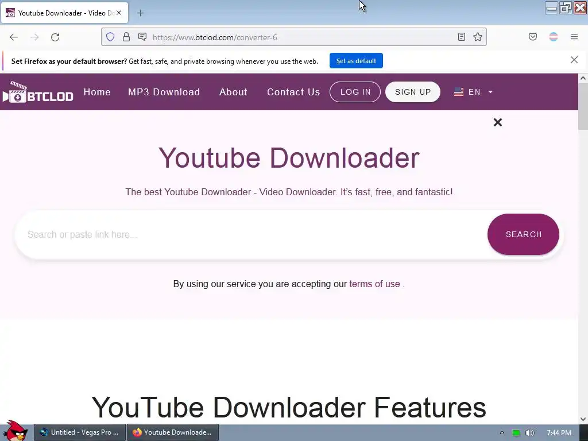Click the BTCLOD logo
The height and width of the screenshot is (441, 588).
(x=38, y=92)
